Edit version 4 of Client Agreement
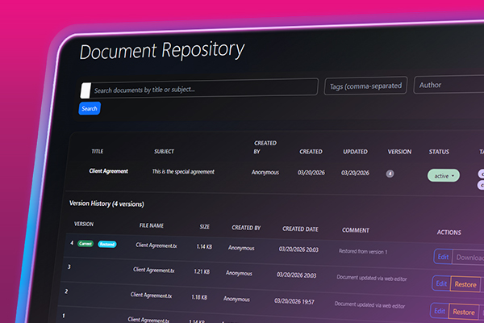Image resolution: width=484 pixels, height=323 pixels. 442,257
